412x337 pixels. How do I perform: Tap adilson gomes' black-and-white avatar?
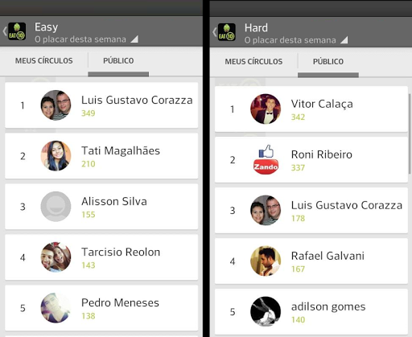pyautogui.click(x=266, y=311)
